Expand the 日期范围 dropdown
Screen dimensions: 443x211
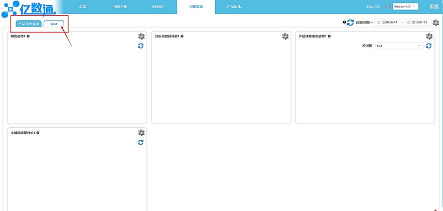(x=364, y=23)
